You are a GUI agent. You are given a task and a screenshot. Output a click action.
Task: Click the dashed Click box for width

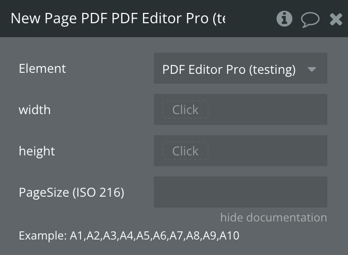[185, 109]
